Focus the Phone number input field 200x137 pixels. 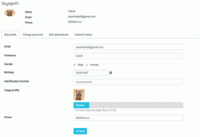pos(128,118)
